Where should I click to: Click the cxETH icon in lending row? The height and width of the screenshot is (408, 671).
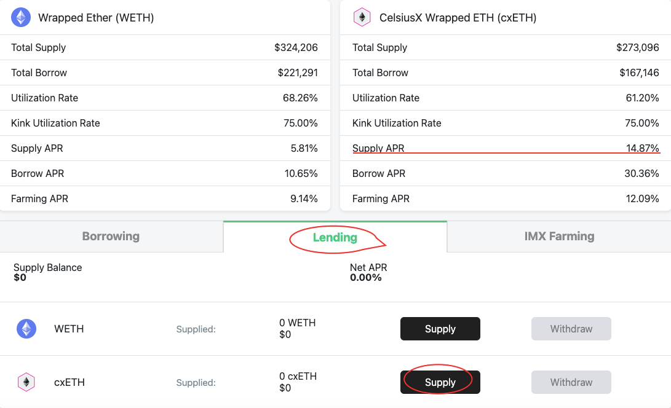[26, 382]
